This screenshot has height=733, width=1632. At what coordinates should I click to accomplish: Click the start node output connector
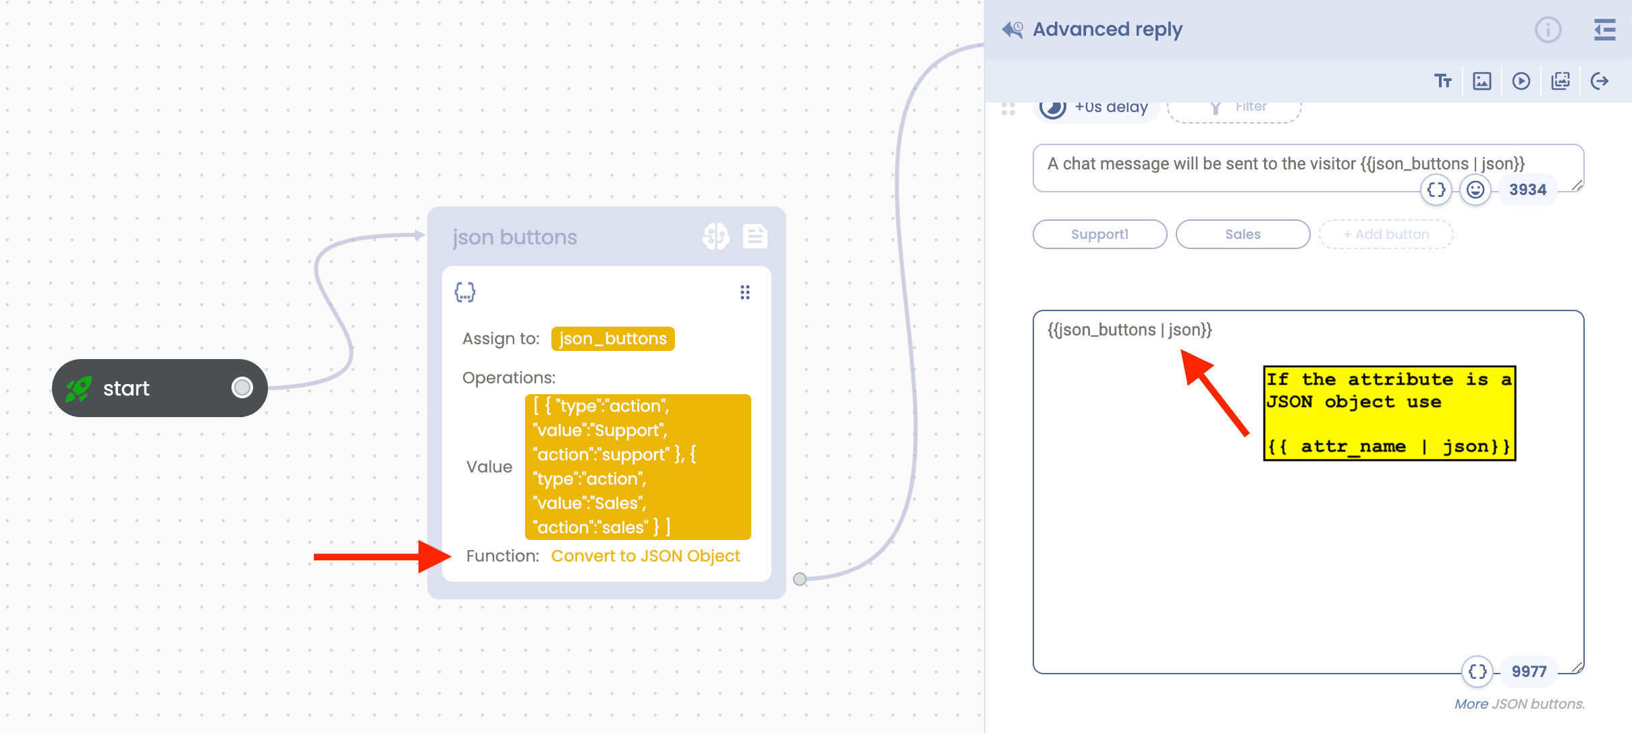point(242,387)
